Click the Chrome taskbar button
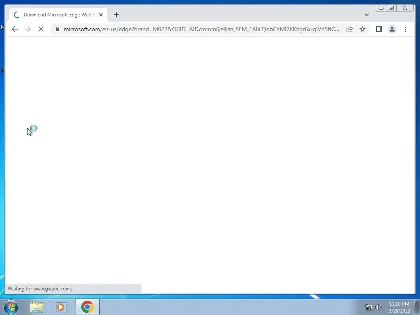Image resolution: width=420 pixels, height=315 pixels. pos(87,307)
